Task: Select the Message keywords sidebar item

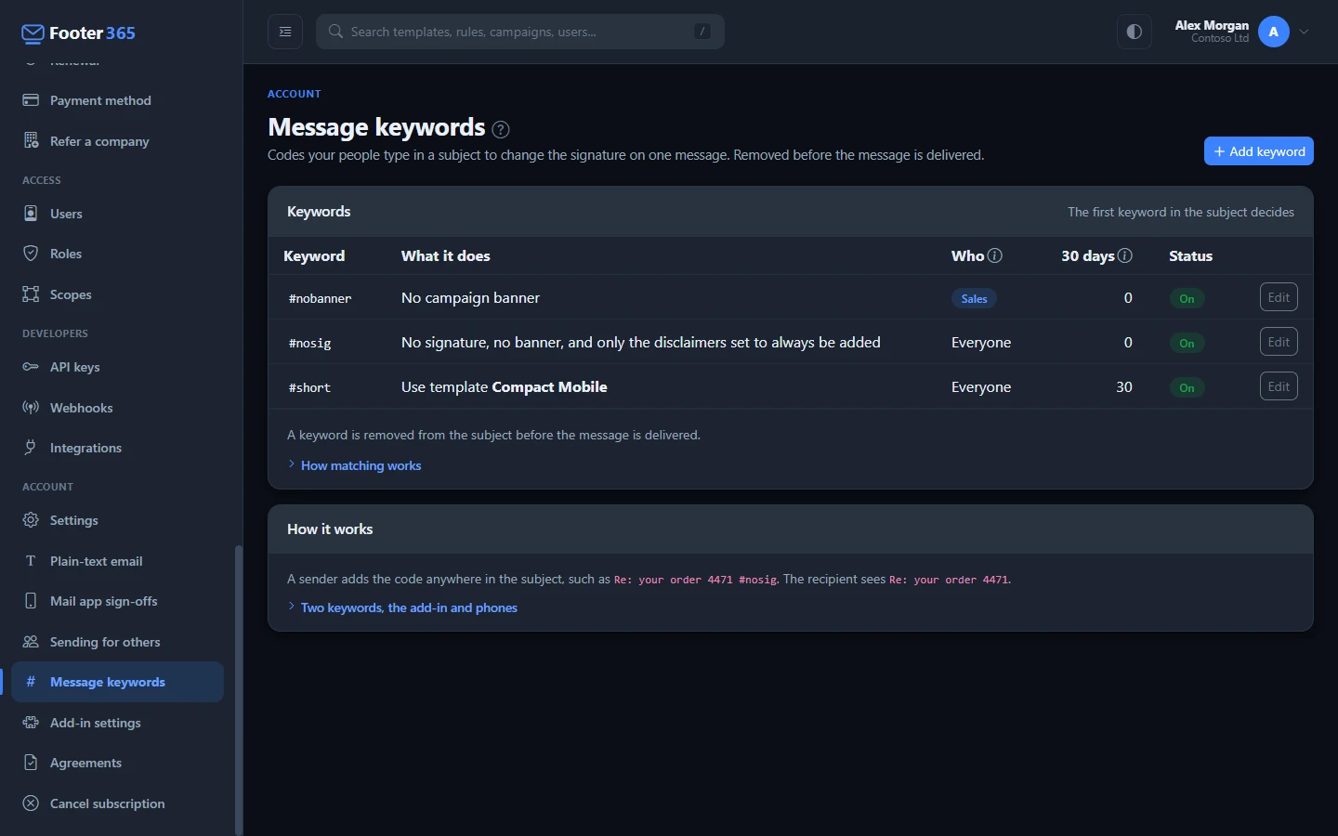Action: click(x=117, y=682)
